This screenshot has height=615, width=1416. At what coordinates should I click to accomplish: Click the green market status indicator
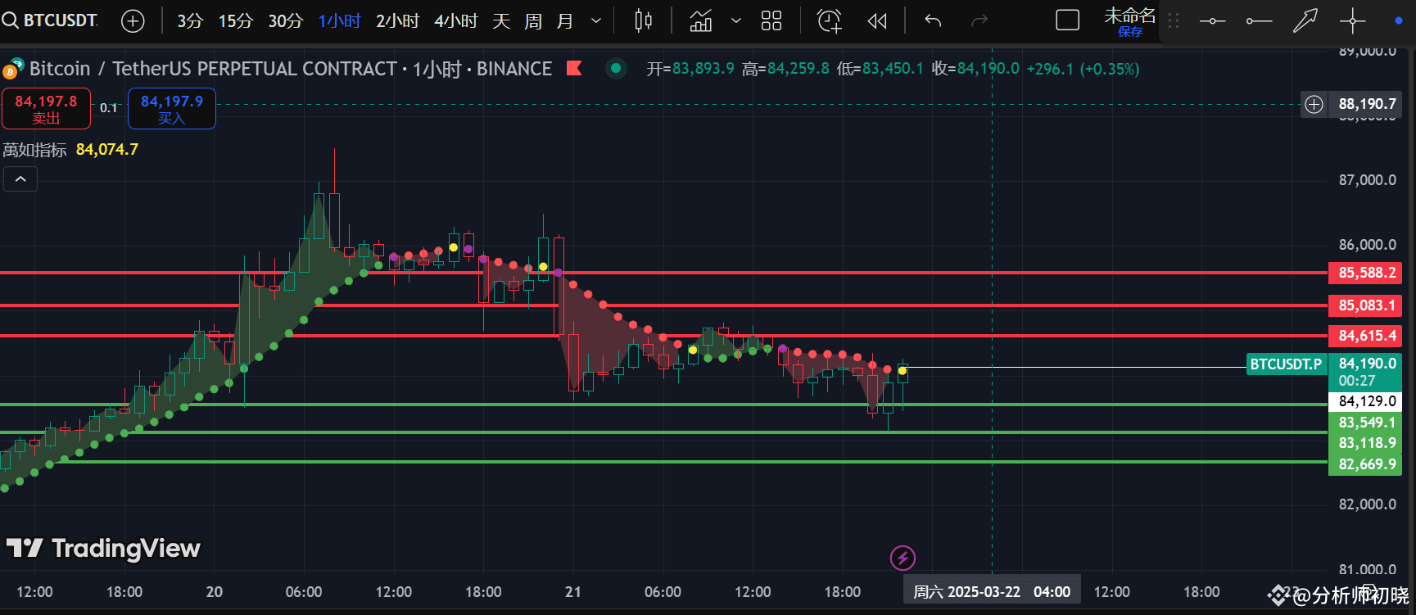coord(616,69)
